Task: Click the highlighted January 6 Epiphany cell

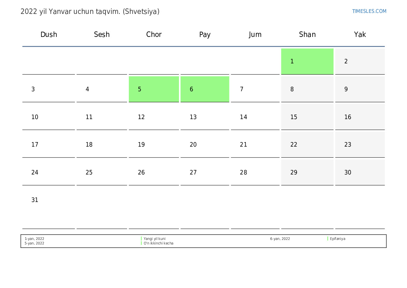Action: (x=205, y=89)
